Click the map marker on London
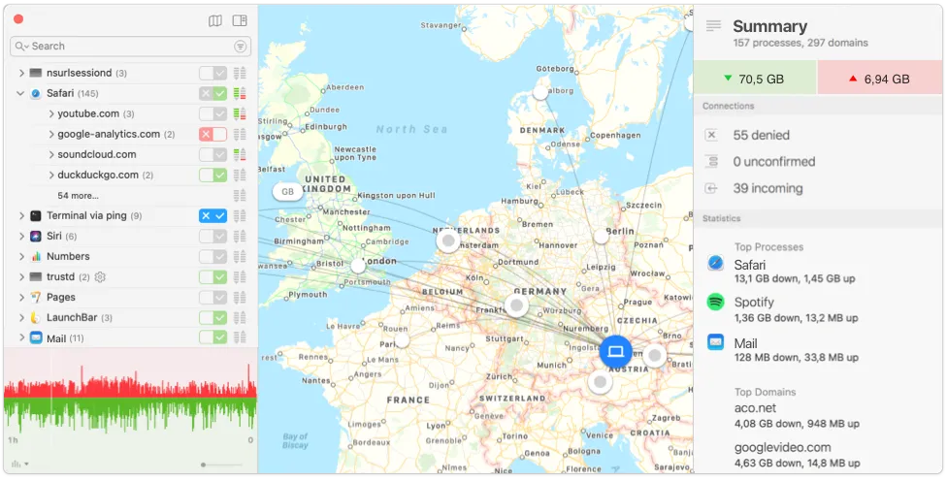Screen dimensions: 947x481 coord(359,266)
